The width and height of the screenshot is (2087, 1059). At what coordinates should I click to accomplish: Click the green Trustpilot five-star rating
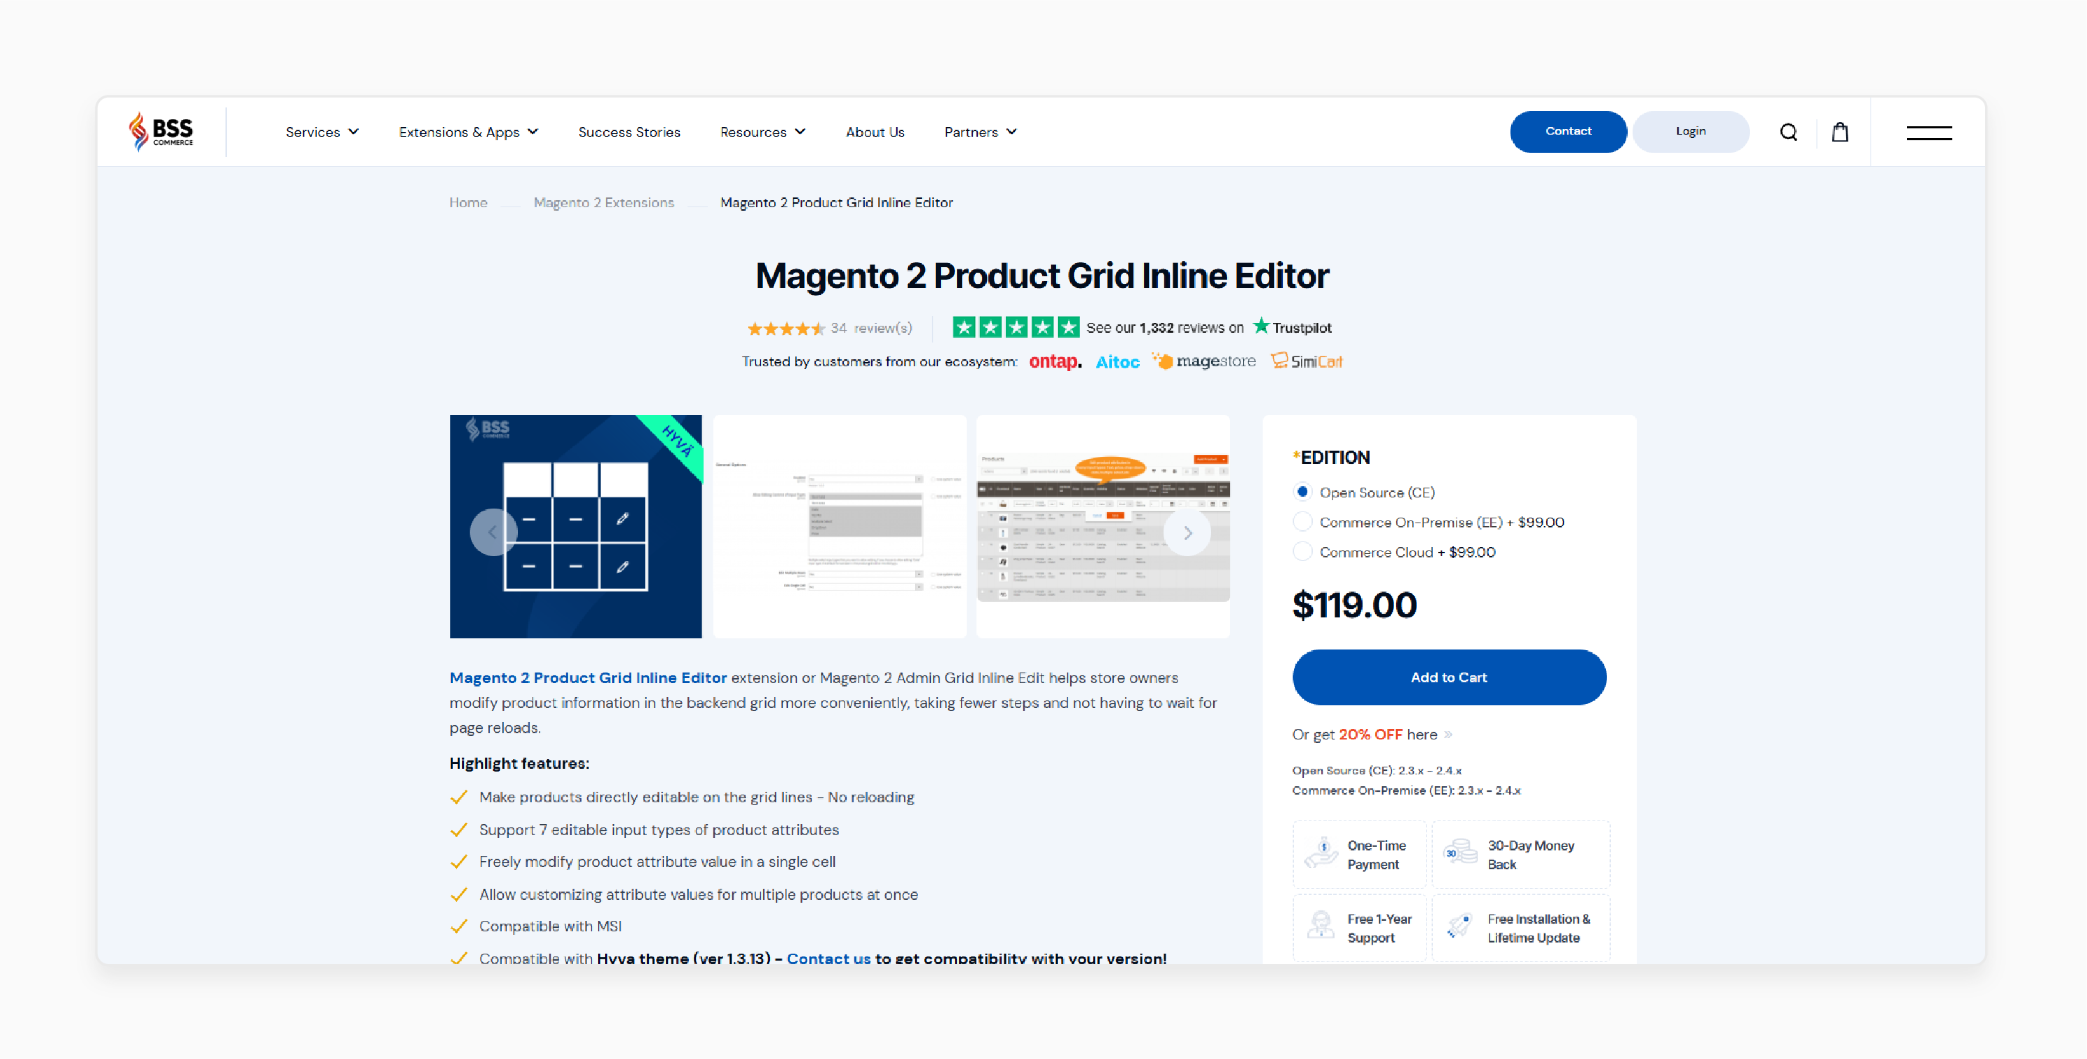click(1016, 327)
